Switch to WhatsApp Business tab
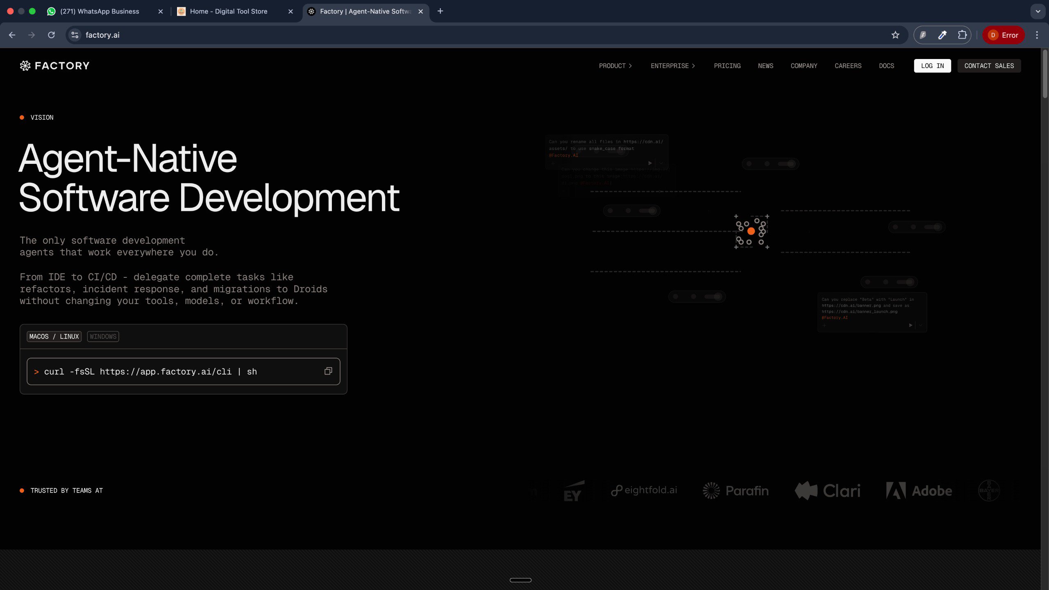1049x590 pixels. (x=100, y=11)
